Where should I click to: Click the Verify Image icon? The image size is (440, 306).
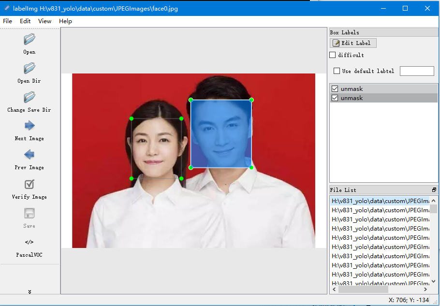point(29,184)
